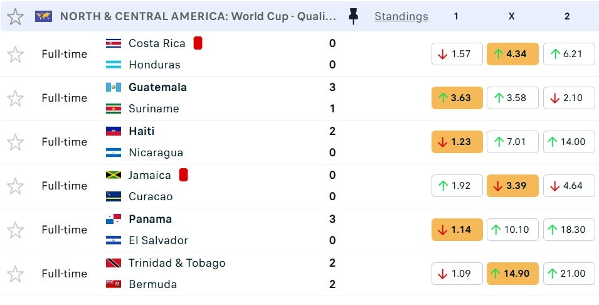Select away odds 18.30 for El Salvador
Screen dimensions: 599x305
pyautogui.click(x=568, y=230)
